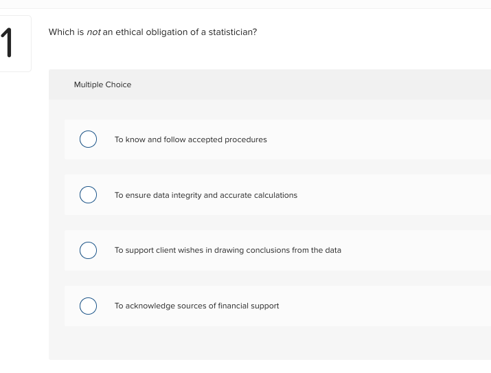Image resolution: width=491 pixels, height=373 pixels.
Task: Click the word "statistician?" in the question
Action: coord(233,32)
